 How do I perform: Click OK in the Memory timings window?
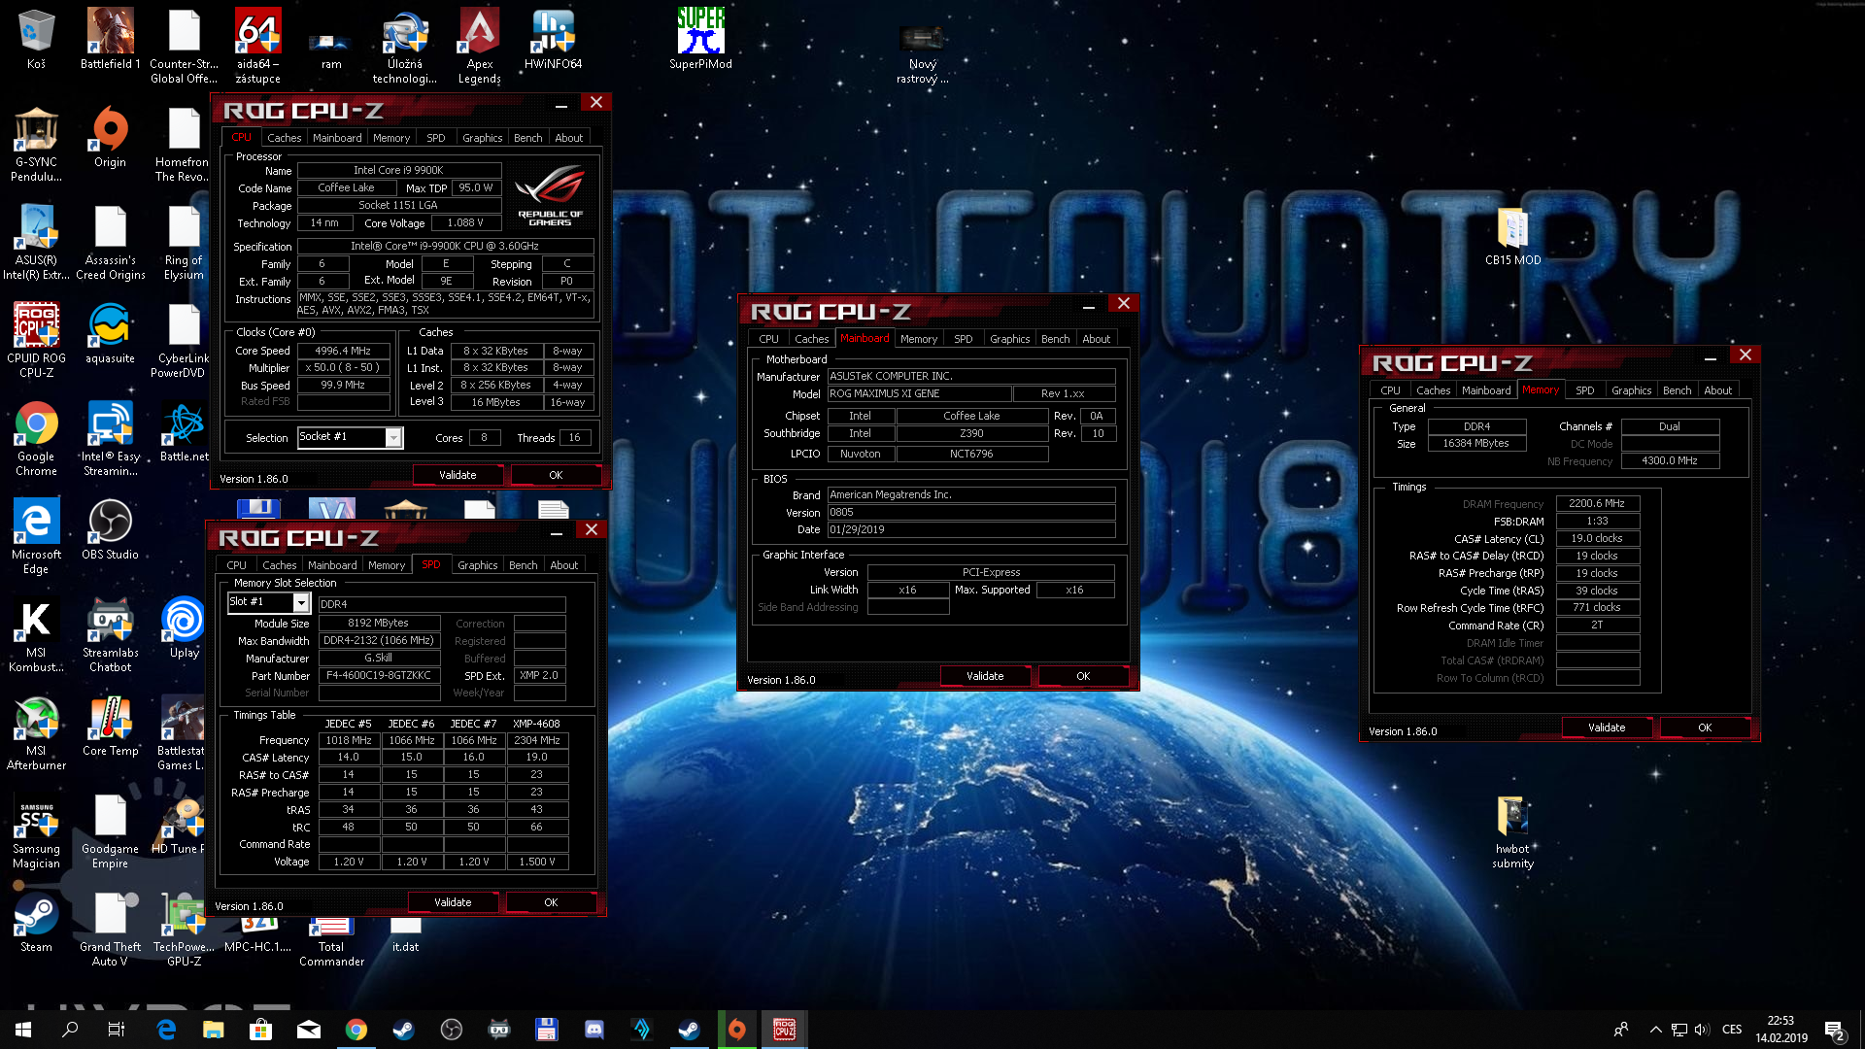[1705, 728]
